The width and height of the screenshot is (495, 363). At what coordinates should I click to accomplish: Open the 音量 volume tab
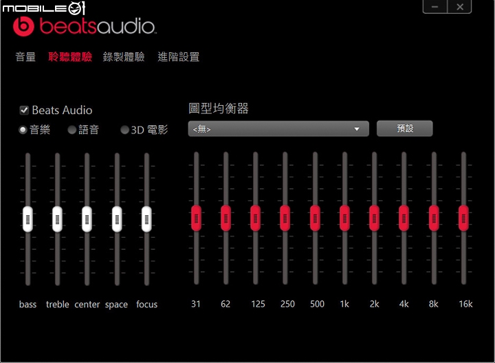25,57
